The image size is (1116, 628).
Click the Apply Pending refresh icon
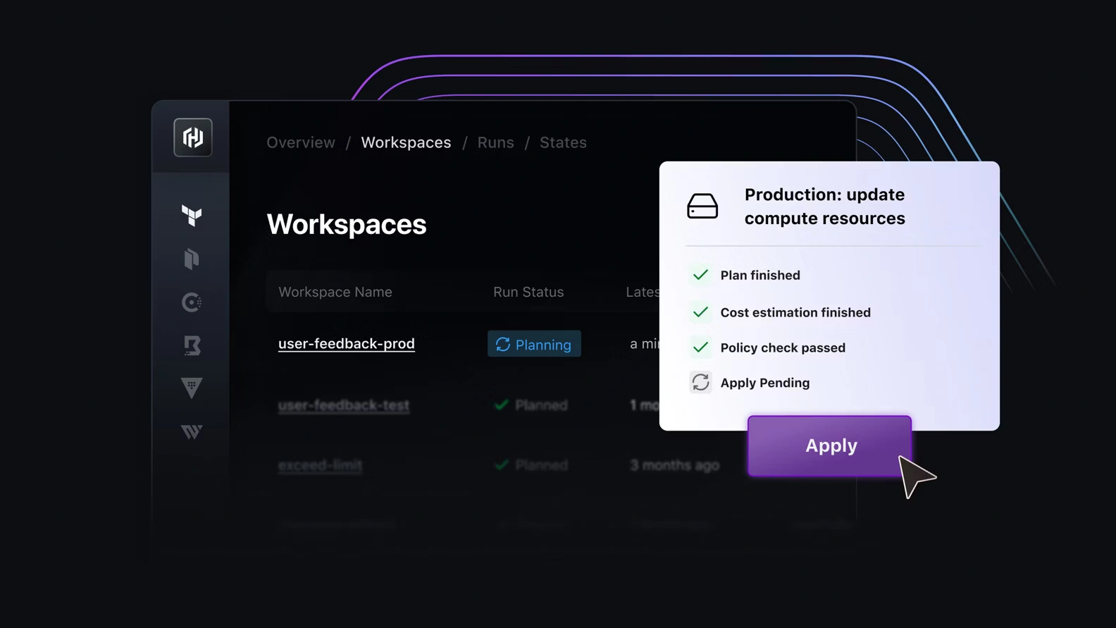tap(700, 383)
